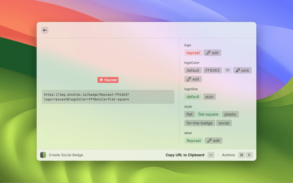Open the Actions menu
The width and height of the screenshot is (293, 183).
click(x=228, y=155)
